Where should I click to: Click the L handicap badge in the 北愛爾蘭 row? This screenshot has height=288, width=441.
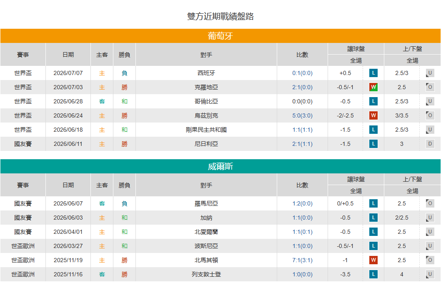pos(373,232)
